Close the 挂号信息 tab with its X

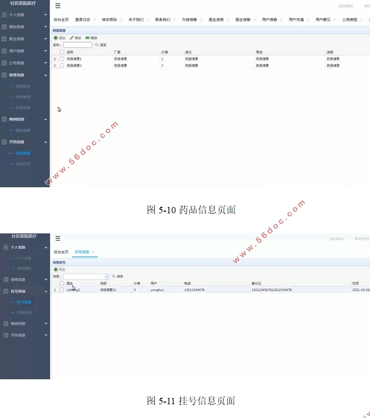pos(93,252)
